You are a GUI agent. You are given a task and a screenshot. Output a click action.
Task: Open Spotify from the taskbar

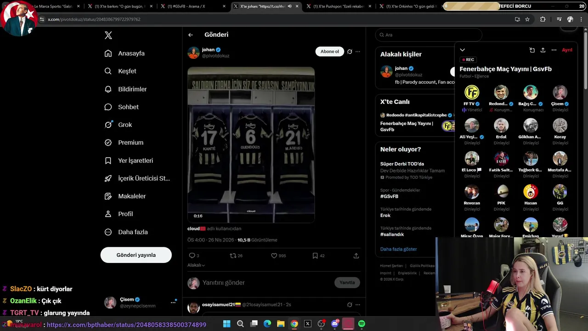click(362, 324)
